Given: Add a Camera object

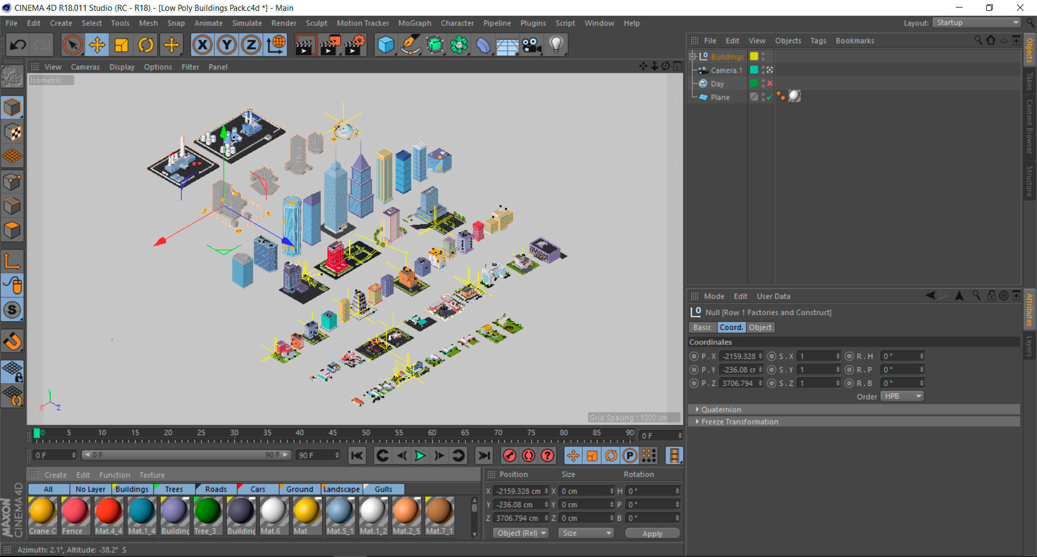Looking at the screenshot, I should pos(532,45).
